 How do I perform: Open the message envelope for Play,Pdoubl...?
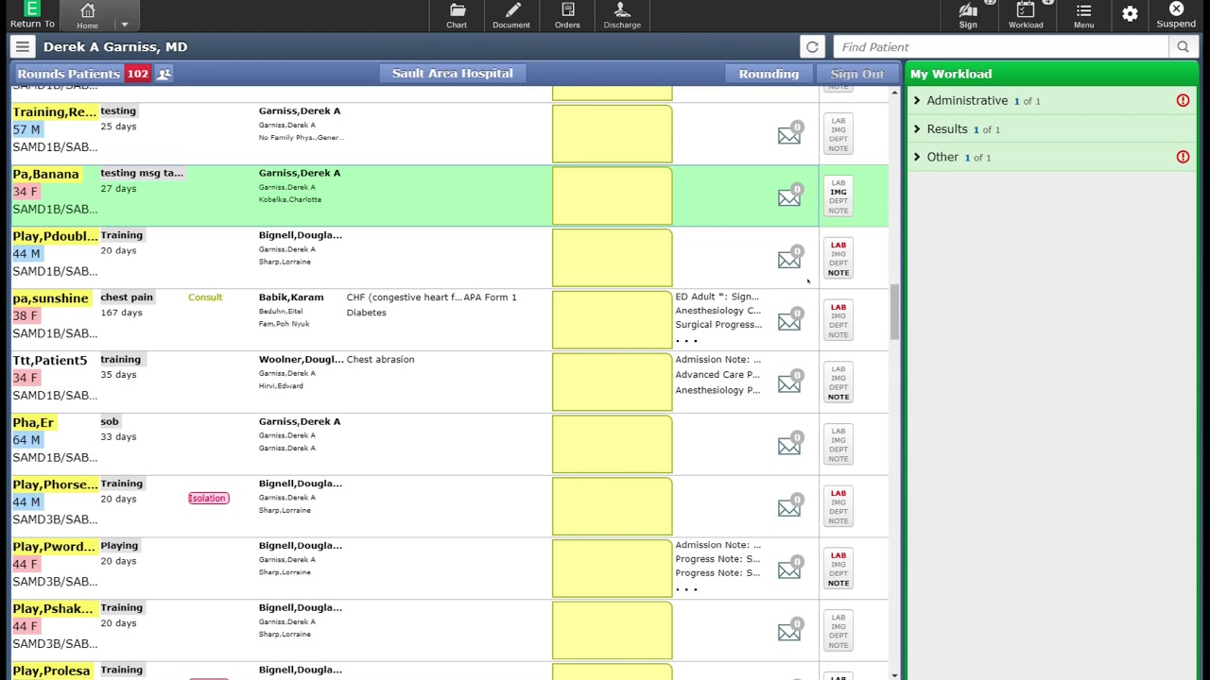790,259
